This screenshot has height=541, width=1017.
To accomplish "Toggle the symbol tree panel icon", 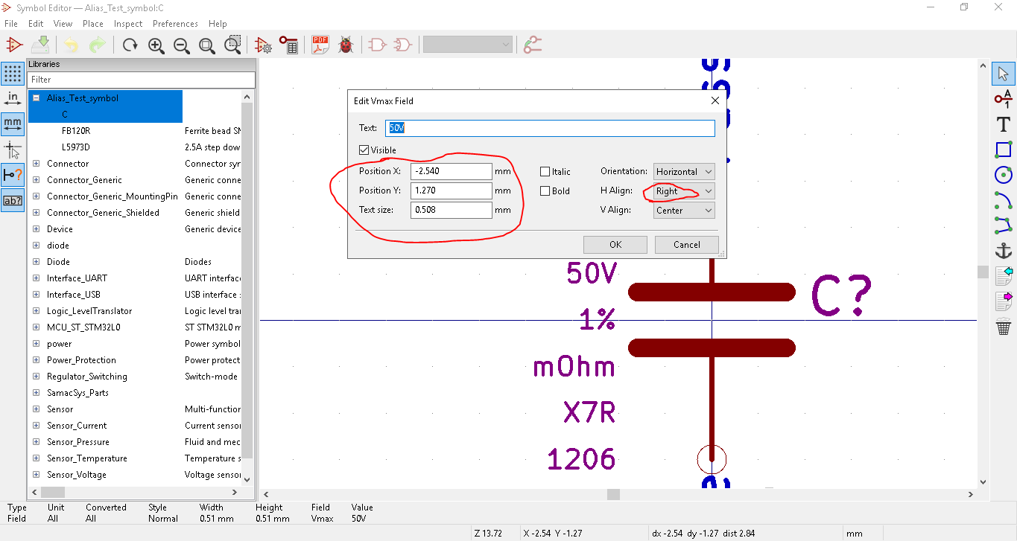I will point(13,200).
